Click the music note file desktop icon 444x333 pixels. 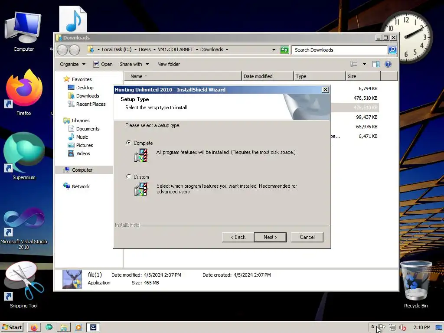(73, 19)
